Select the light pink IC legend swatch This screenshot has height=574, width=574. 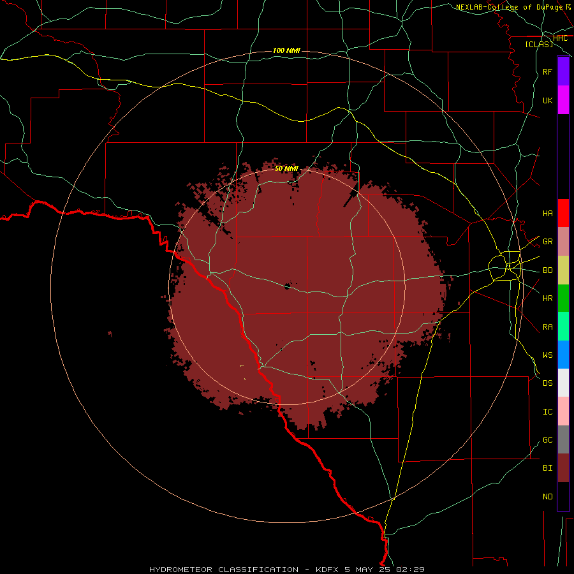[563, 411]
